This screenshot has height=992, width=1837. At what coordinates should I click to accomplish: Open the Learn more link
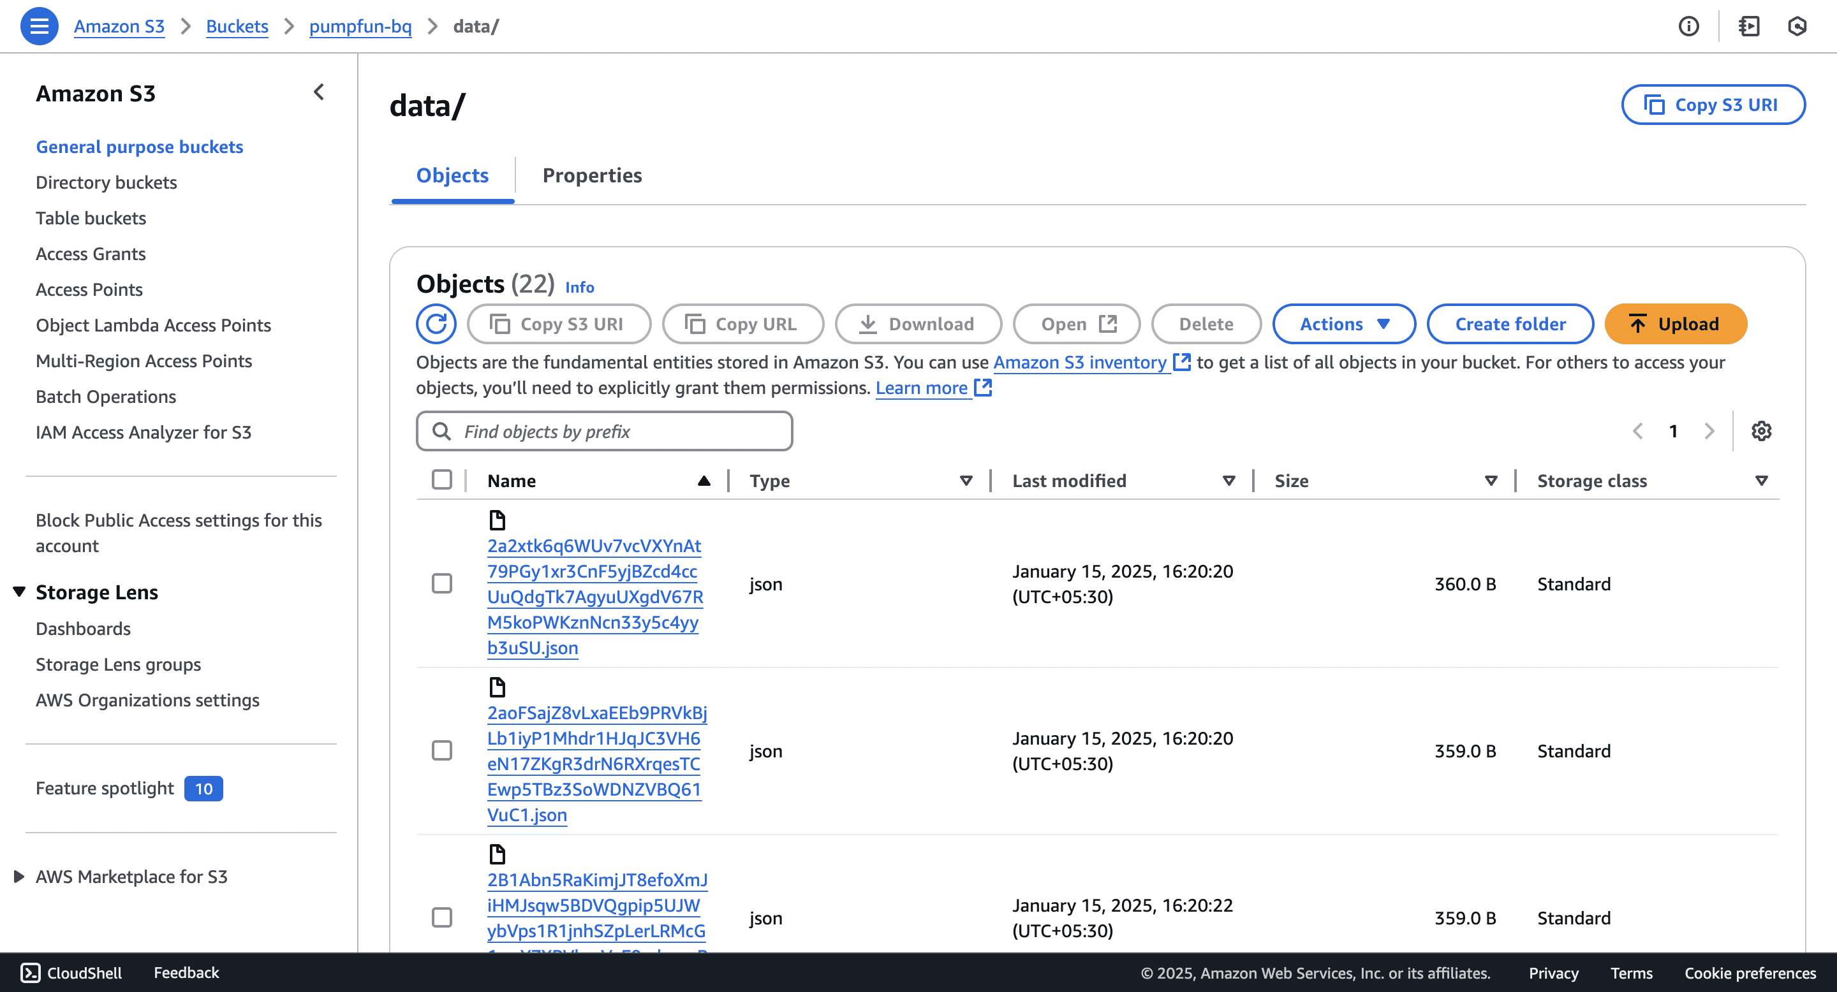[921, 388]
